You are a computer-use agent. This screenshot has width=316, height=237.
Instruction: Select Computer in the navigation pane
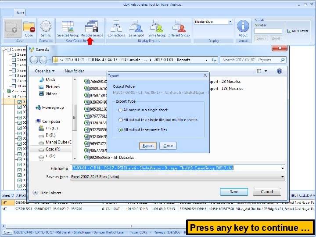[48, 121]
